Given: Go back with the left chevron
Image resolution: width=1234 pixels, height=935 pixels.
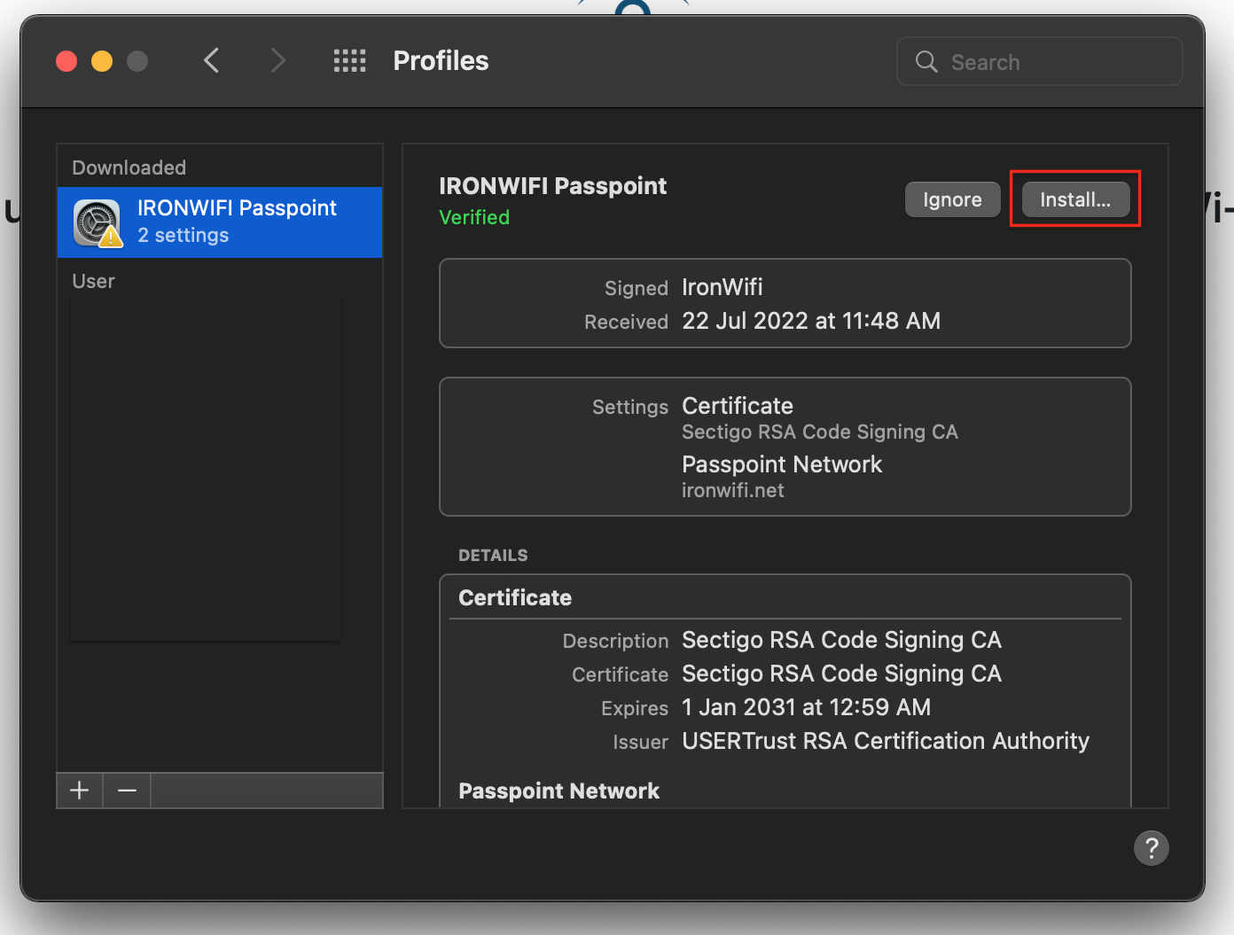Looking at the screenshot, I should (x=211, y=60).
